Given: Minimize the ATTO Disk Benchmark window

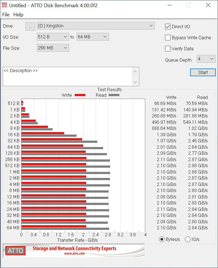Looking at the screenshot, I should [x=169, y=5].
